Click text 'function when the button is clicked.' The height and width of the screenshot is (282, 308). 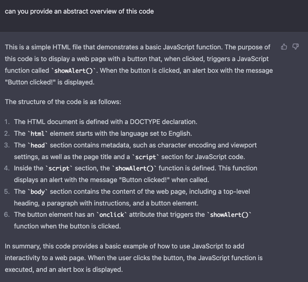click(67, 226)
